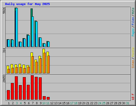Select day '8' on the x-axis
136x106 pixels.
[37, 103]
